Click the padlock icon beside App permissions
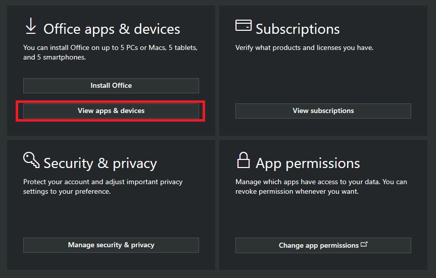436x278 pixels. 244,160
